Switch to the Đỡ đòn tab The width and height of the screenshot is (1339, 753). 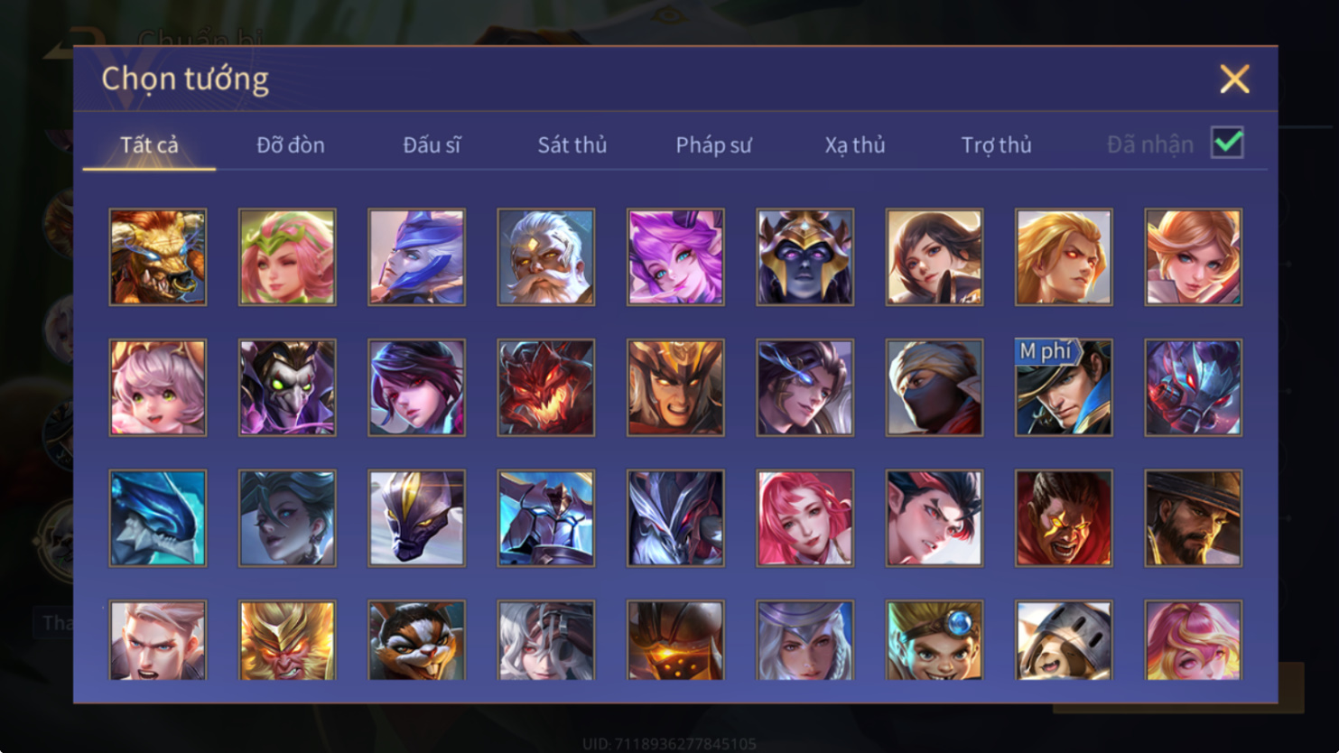pyautogui.click(x=291, y=144)
